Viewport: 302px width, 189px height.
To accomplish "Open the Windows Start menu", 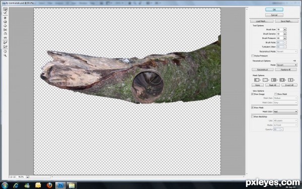I will pos(5,185).
